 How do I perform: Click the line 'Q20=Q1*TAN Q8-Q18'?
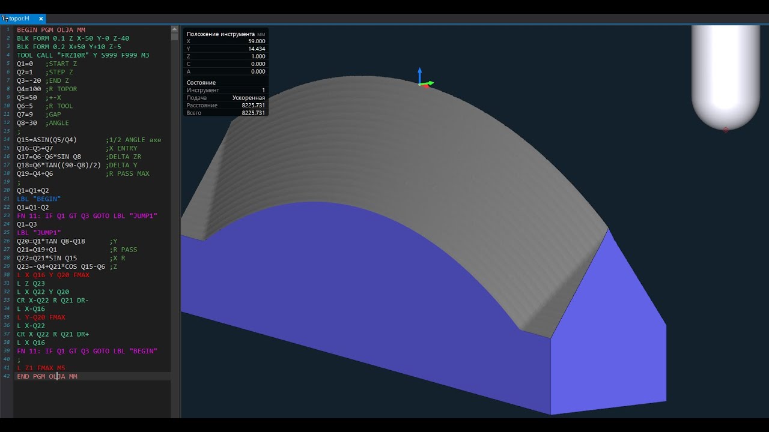point(67,241)
